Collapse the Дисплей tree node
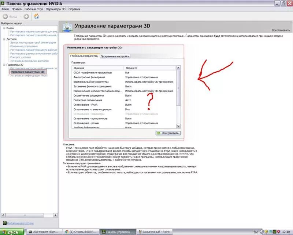 4,39
